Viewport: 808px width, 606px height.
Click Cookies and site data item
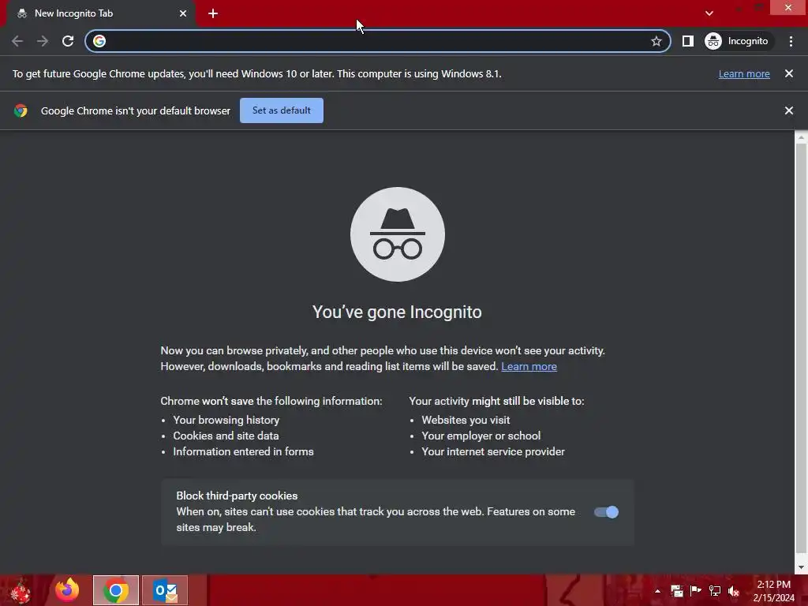click(226, 436)
